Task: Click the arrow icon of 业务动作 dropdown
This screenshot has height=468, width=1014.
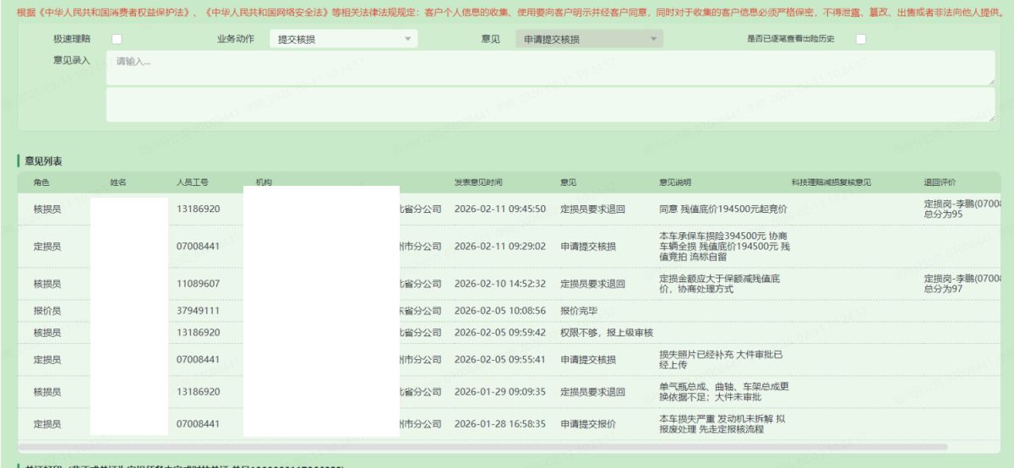Action: [406, 40]
